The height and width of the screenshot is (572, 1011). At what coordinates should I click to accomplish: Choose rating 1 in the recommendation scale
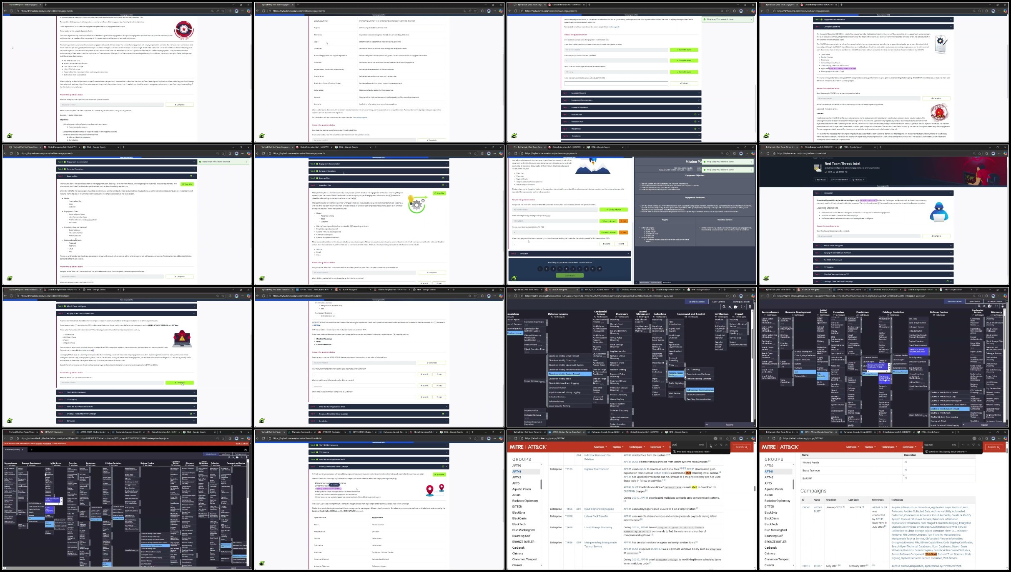[x=540, y=269]
